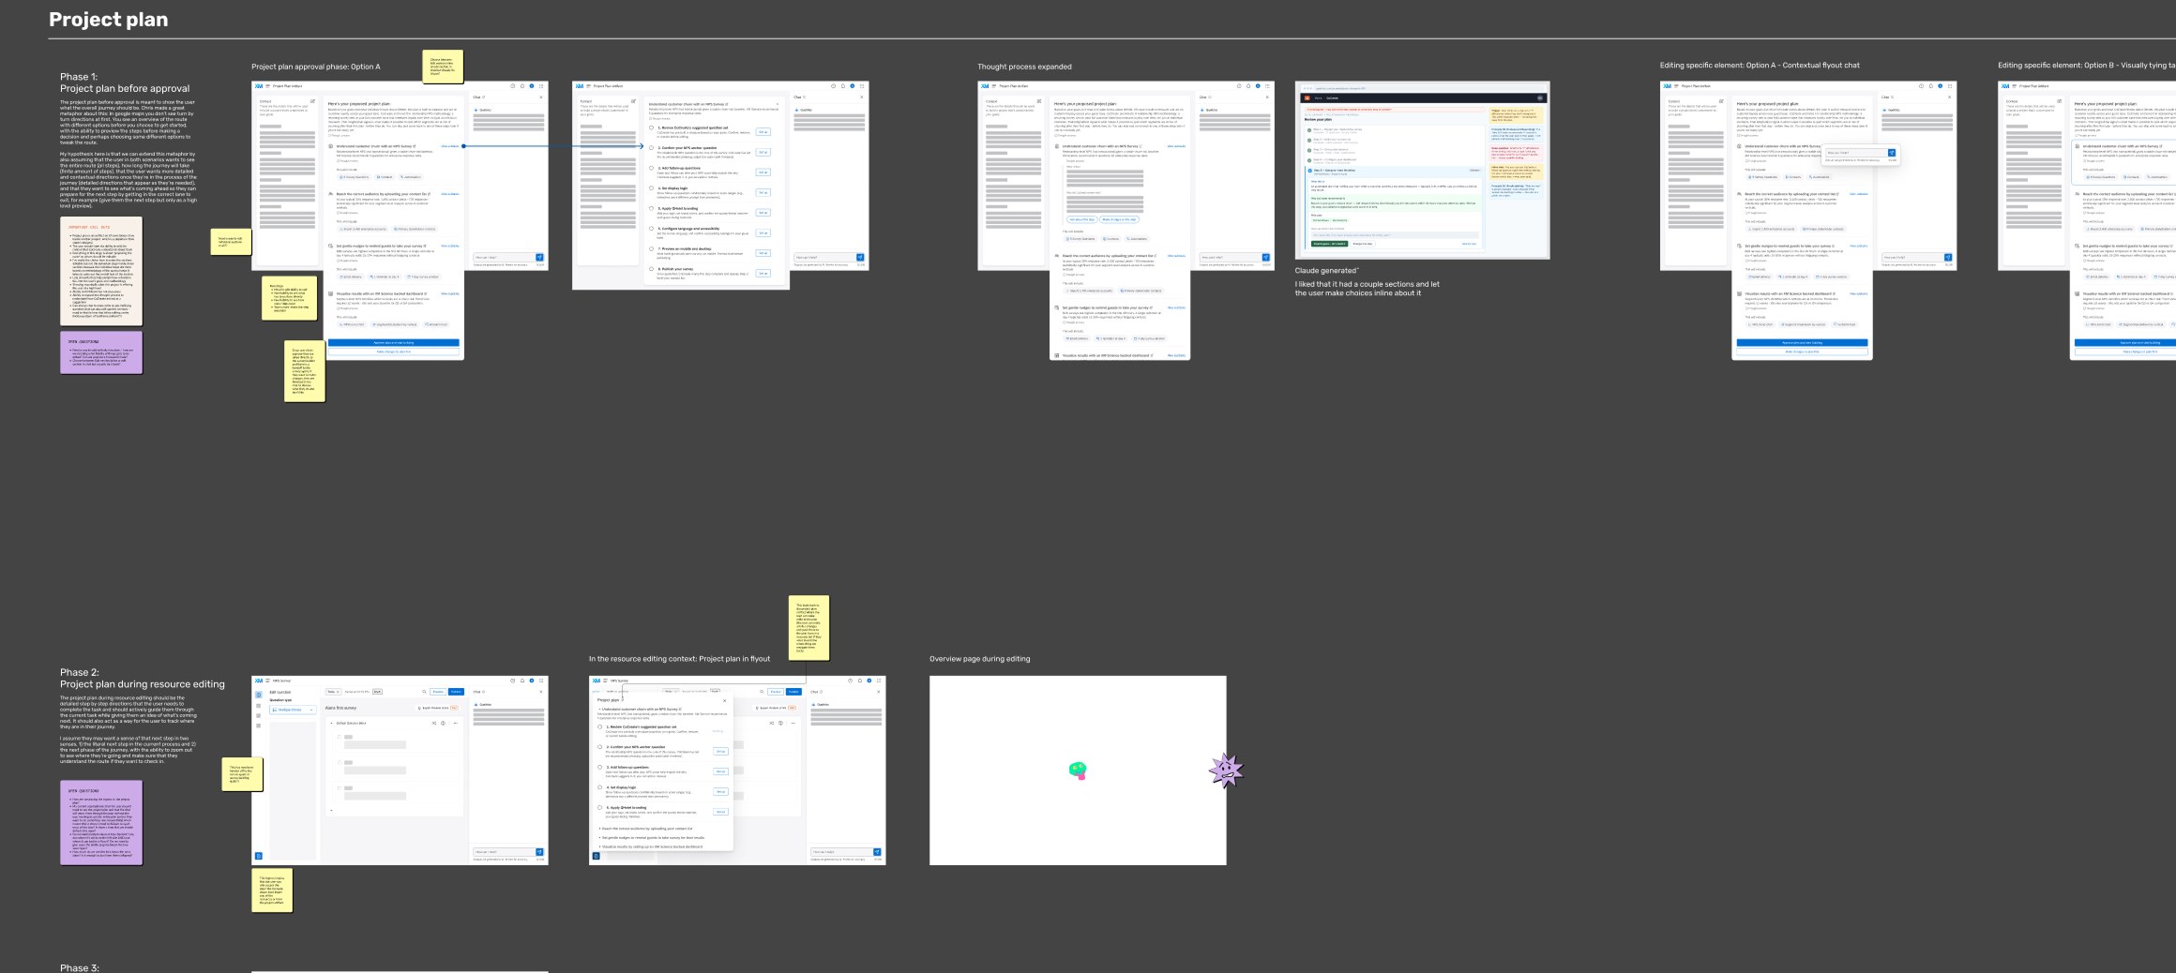Click the chat send icon in the Option A mockup
The height and width of the screenshot is (973, 2176).
click(x=539, y=257)
